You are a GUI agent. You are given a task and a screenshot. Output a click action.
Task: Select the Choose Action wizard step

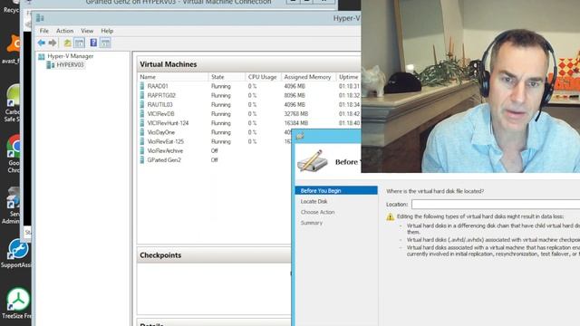(317, 212)
